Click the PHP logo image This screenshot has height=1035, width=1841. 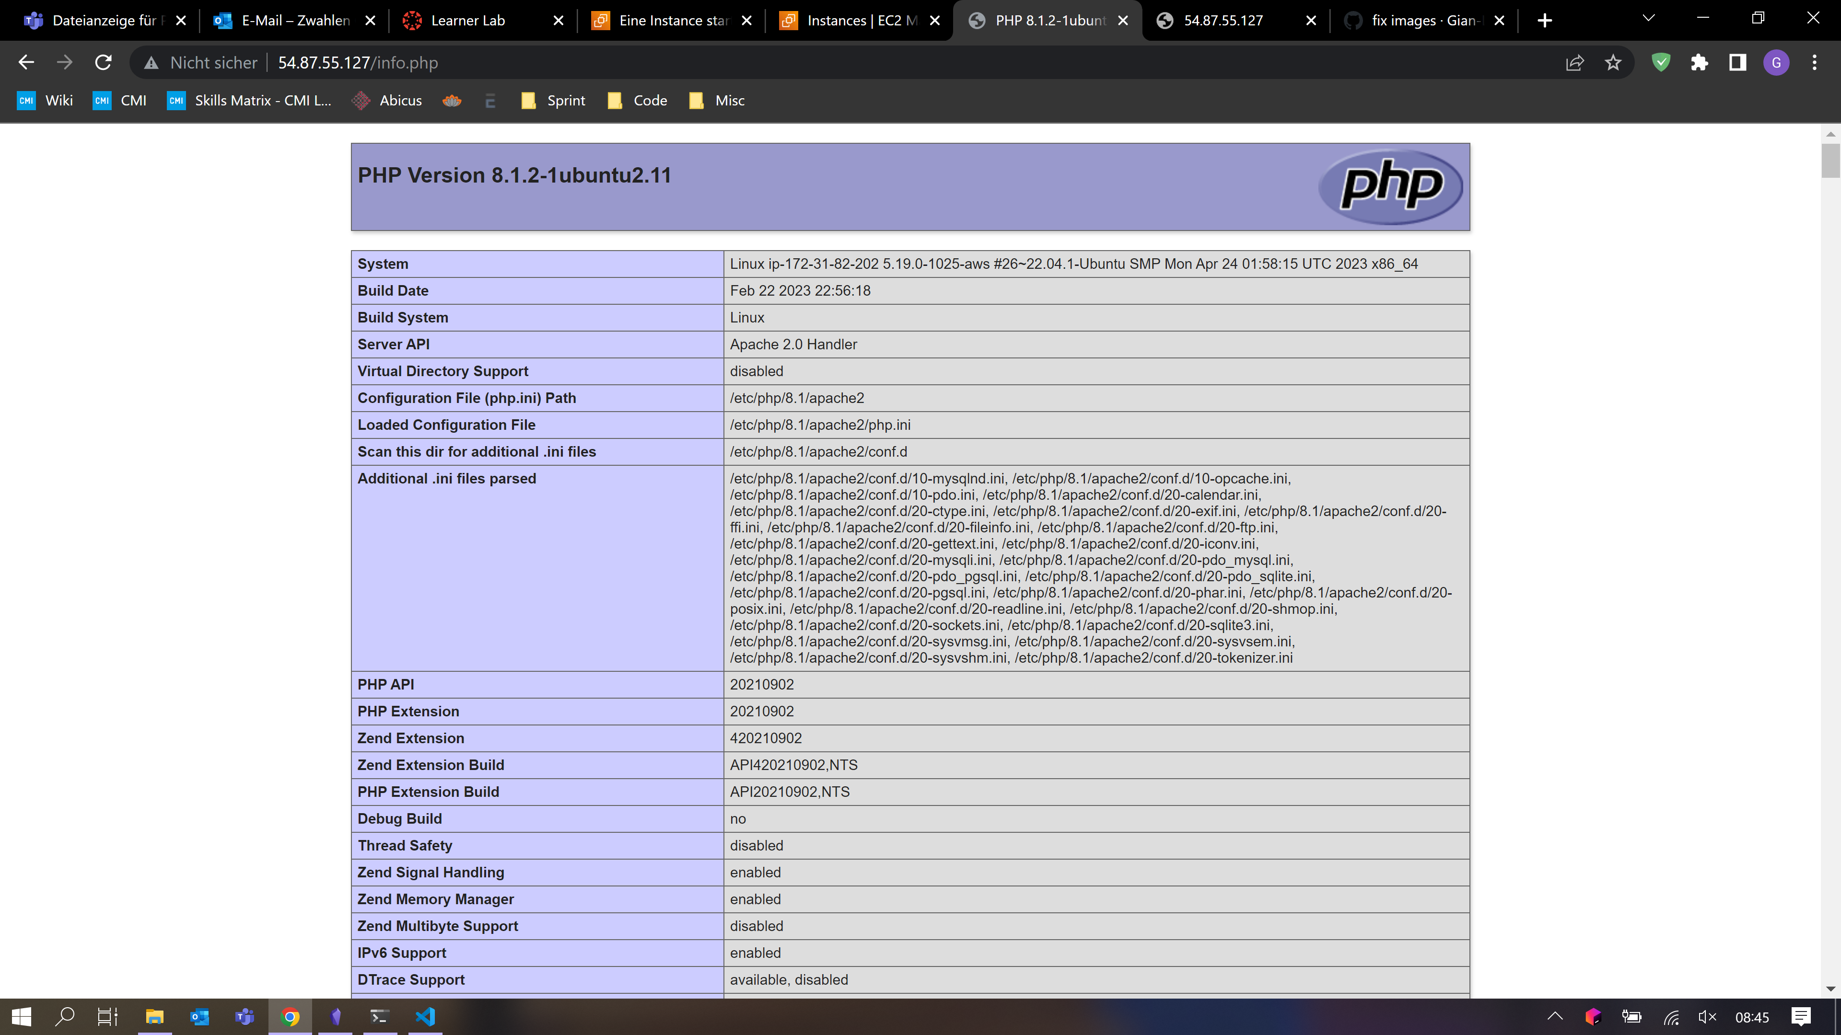[x=1390, y=186]
